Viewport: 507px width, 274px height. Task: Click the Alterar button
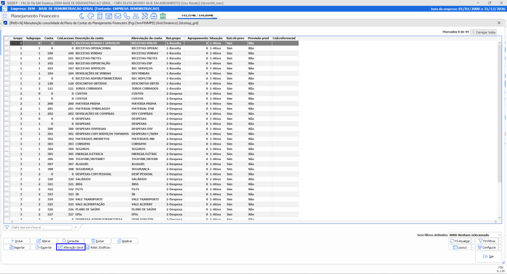[x=44, y=241]
